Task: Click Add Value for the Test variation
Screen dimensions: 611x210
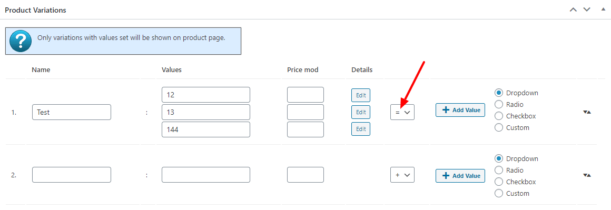Action: [x=460, y=110]
